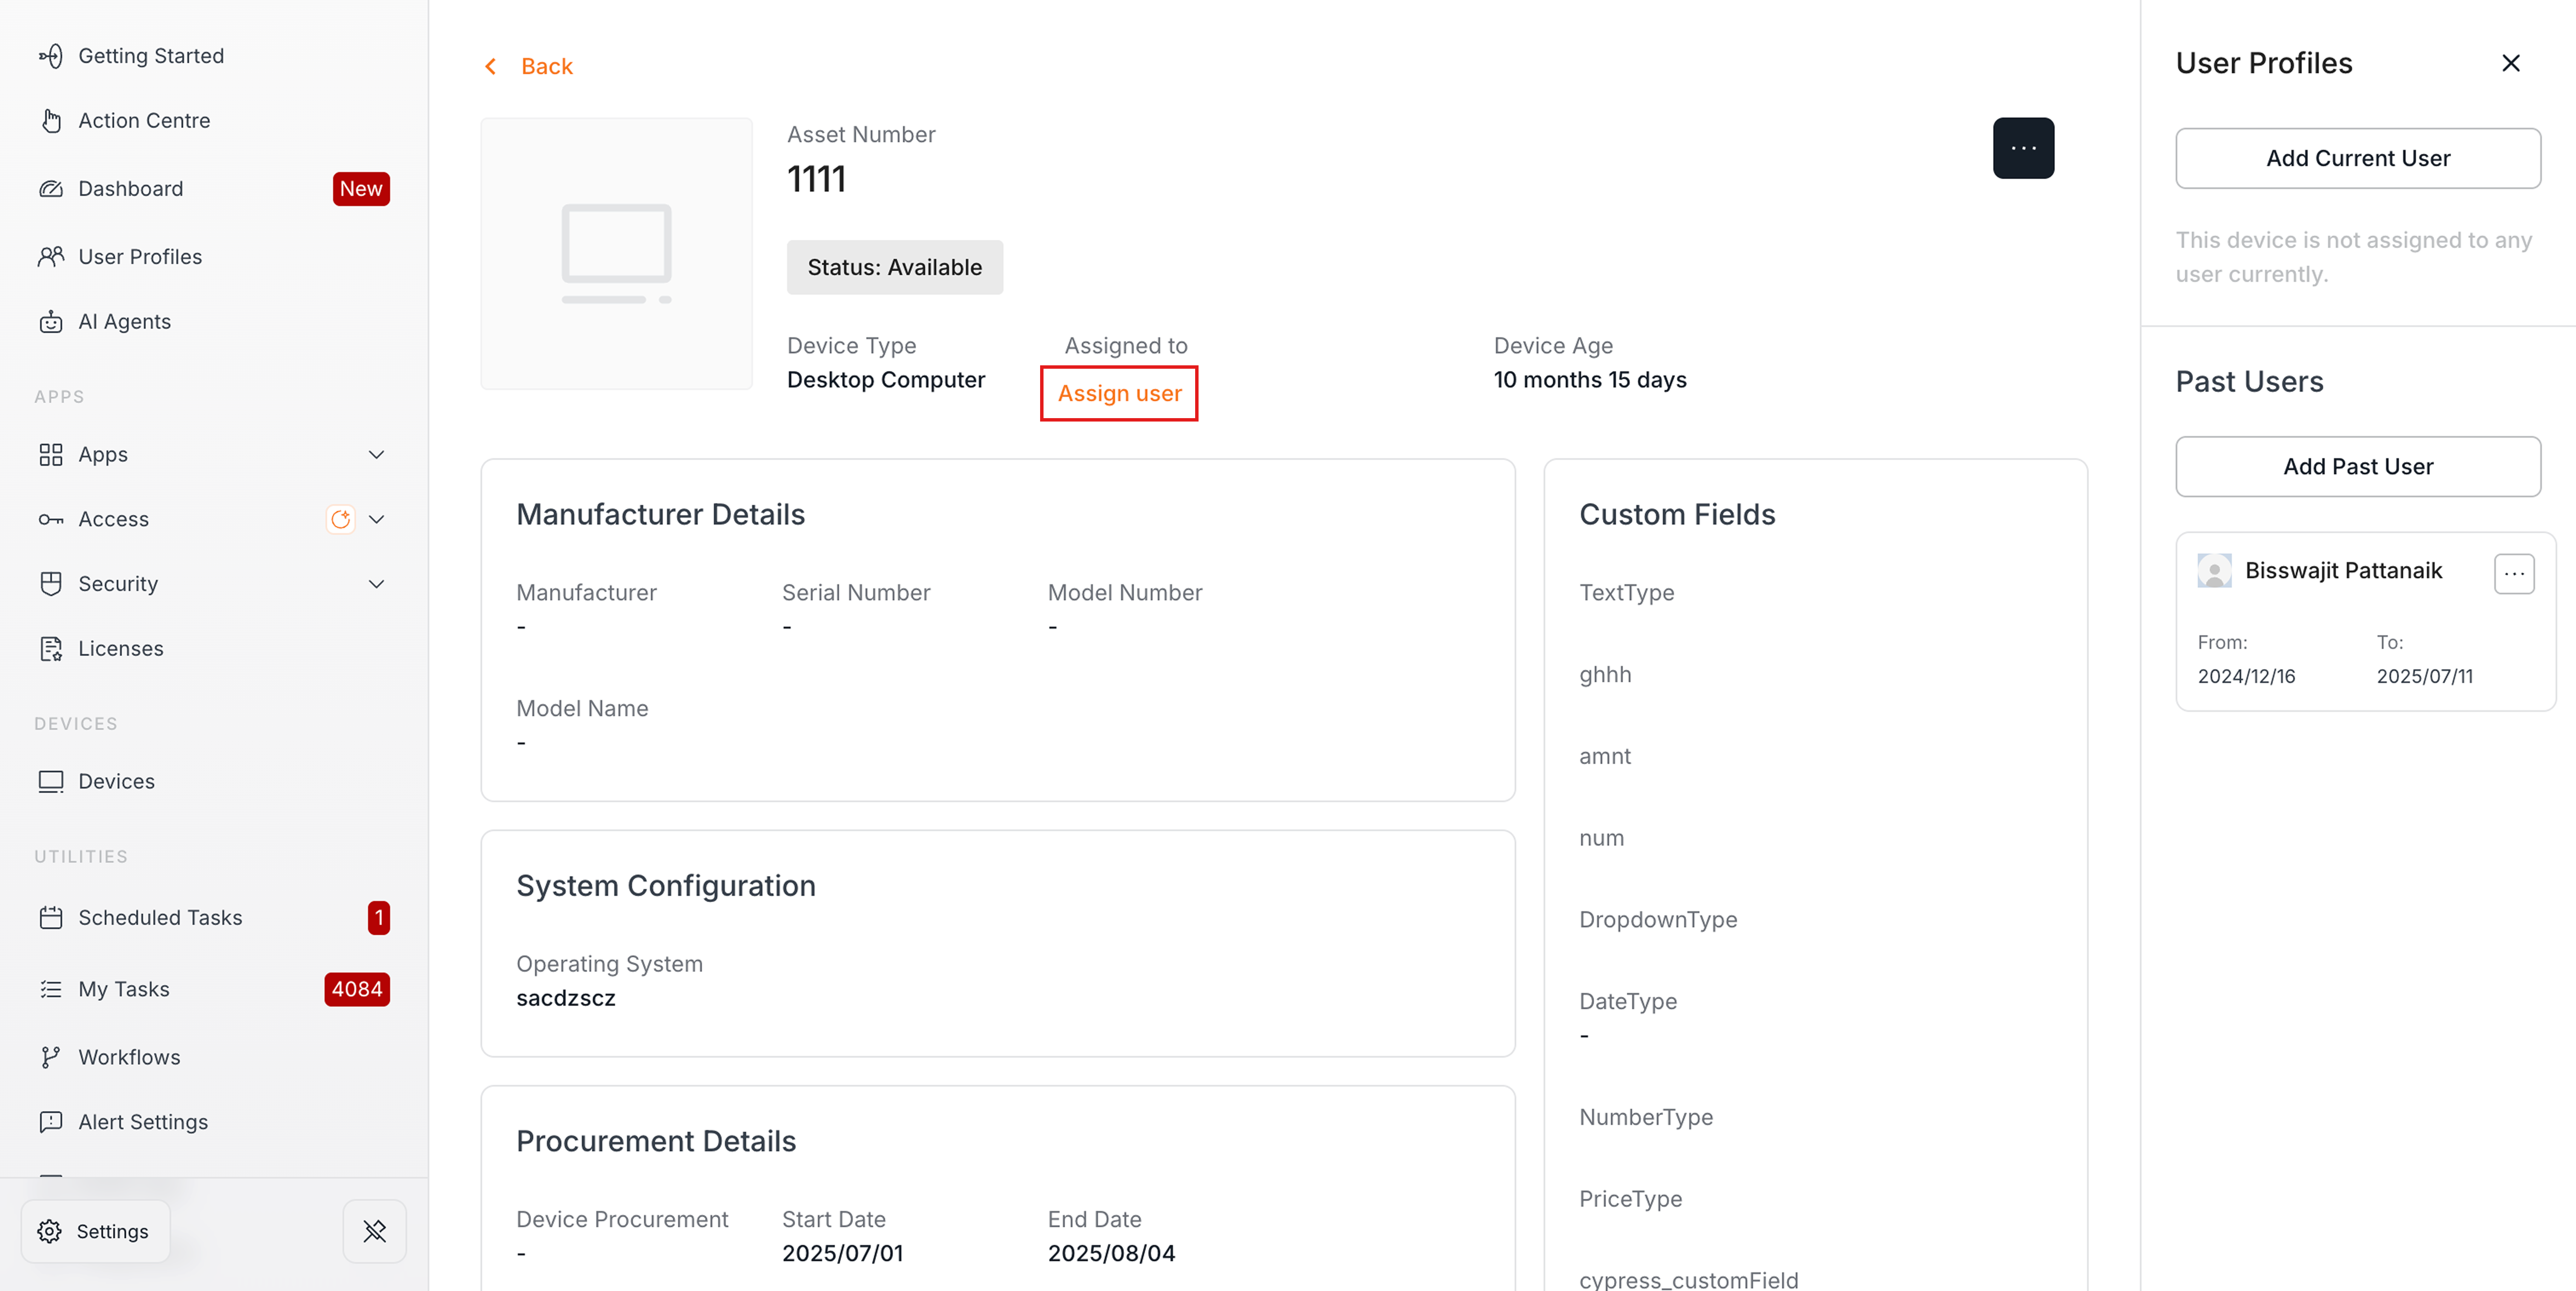This screenshot has height=1291, width=2576.
Task: Open Settings at the sidebar bottom
Action: click(x=96, y=1232)
